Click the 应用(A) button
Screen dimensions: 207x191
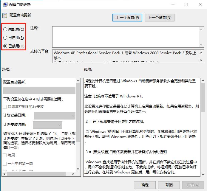(193, 185)
